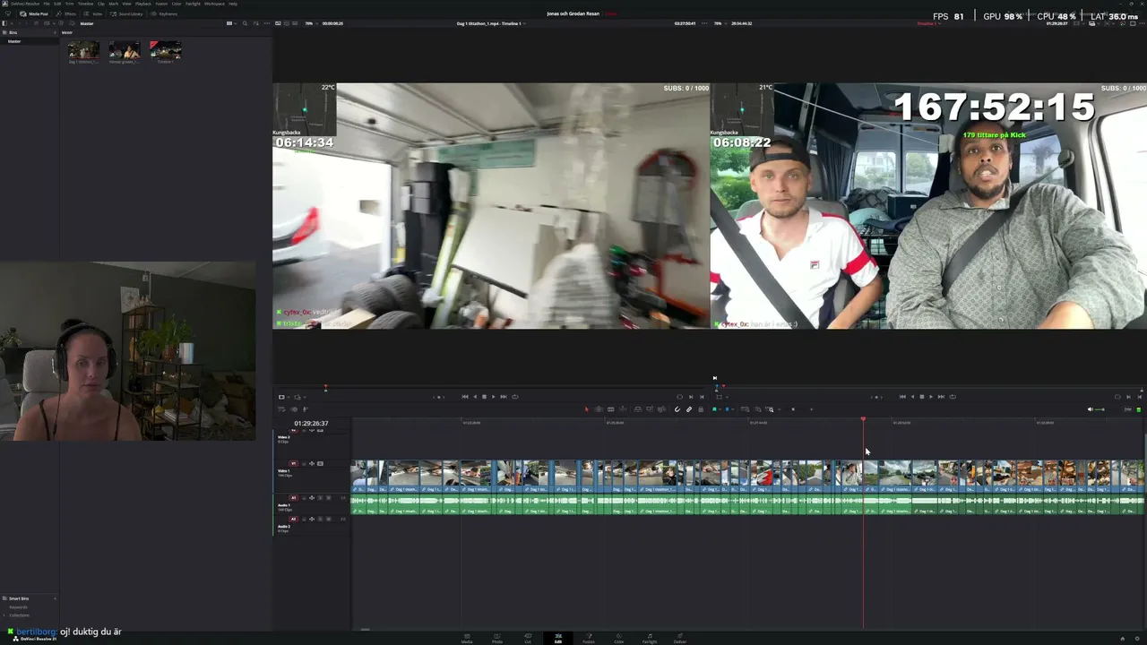This screenshot has height=645, width=1147.
Task: Toggle the Index panel
Action: [94, 13]
